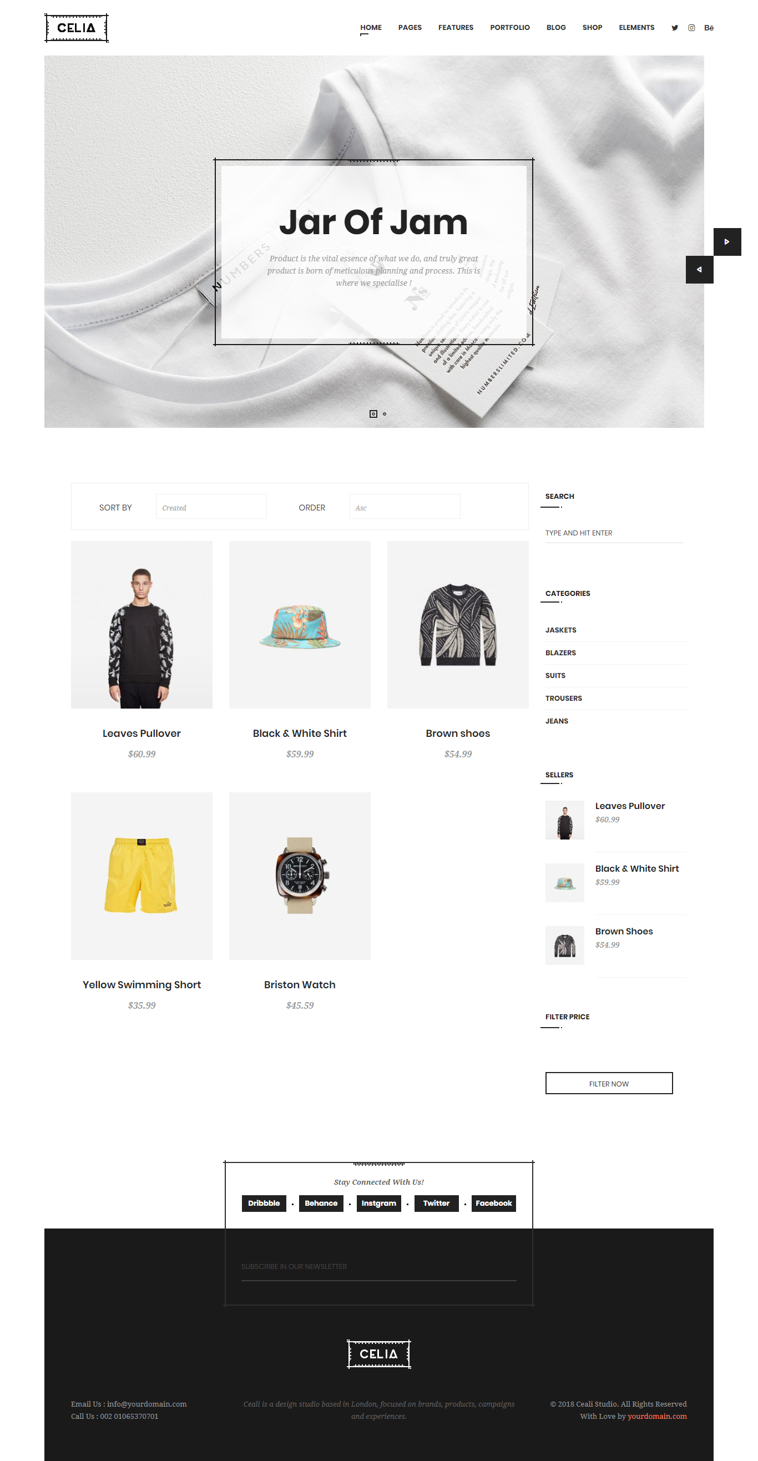Screen dimensions: 758x1461
Task: Focus the Subscribe in Our Newsletter field
Action: [x=378, y=1267]
